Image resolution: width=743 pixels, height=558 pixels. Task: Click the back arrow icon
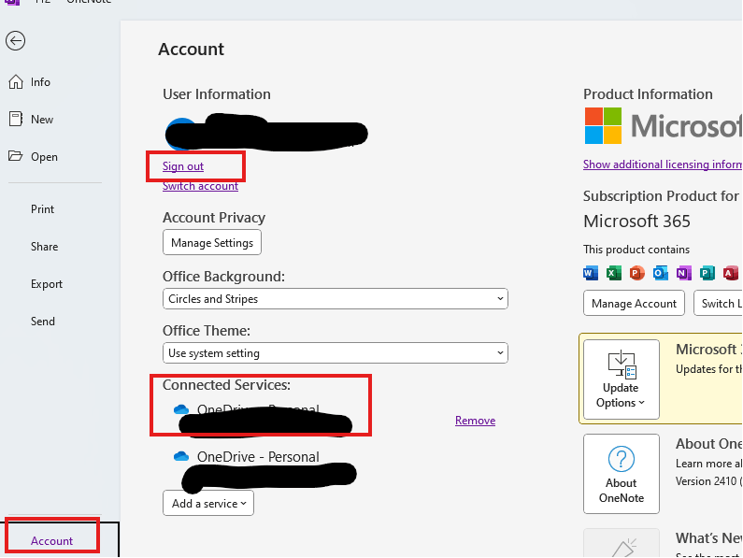click(x=15, y=41)
